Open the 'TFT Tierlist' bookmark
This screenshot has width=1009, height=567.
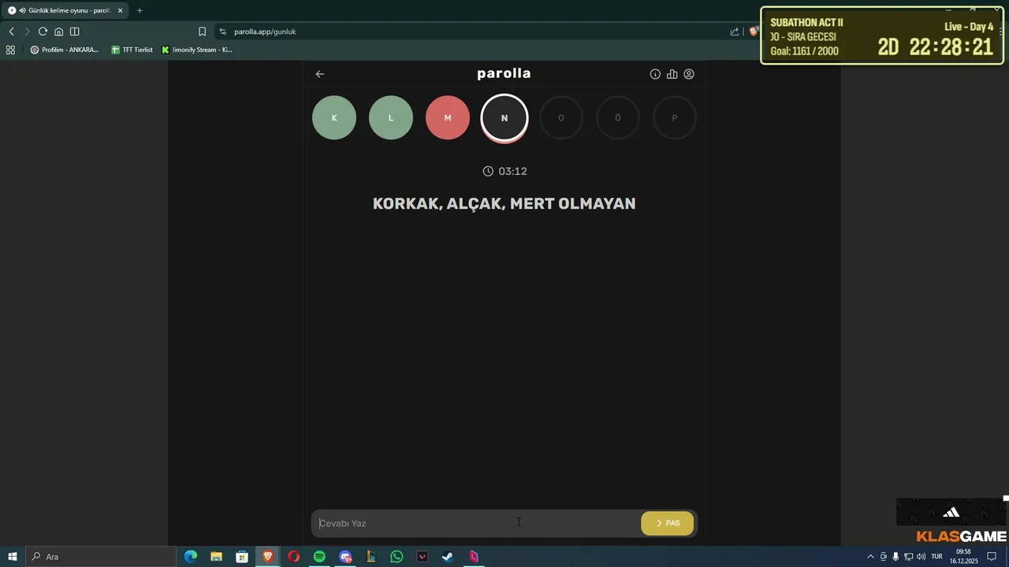[132, 50]
